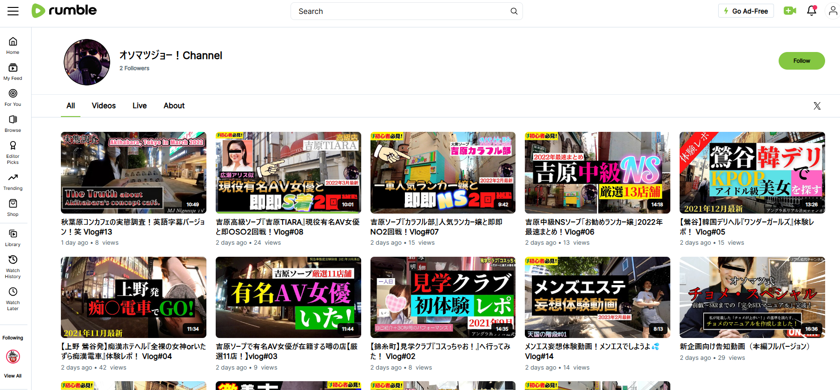The image size is (840, 390).
Task: Click the Rumble logo
Action: tap(64, 11)
